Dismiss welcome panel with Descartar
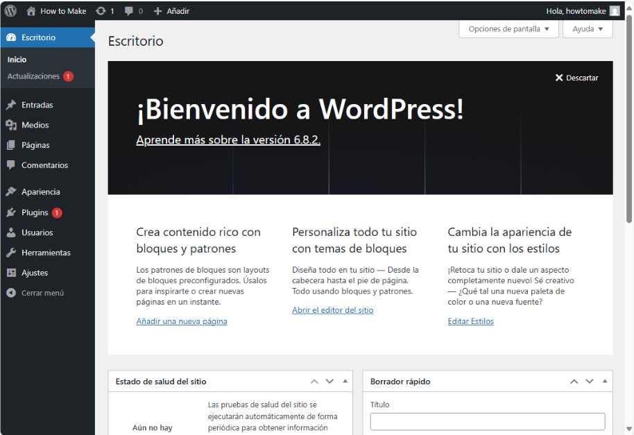634x435 pixels. (x=576, y=78)
